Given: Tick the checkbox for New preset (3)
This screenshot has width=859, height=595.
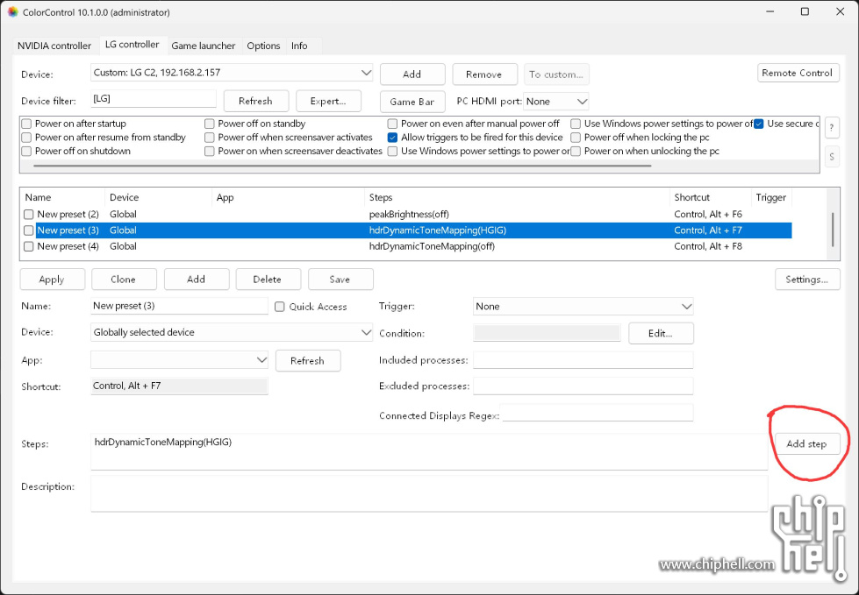Looking at the screenshot, I should coord(28,230).
